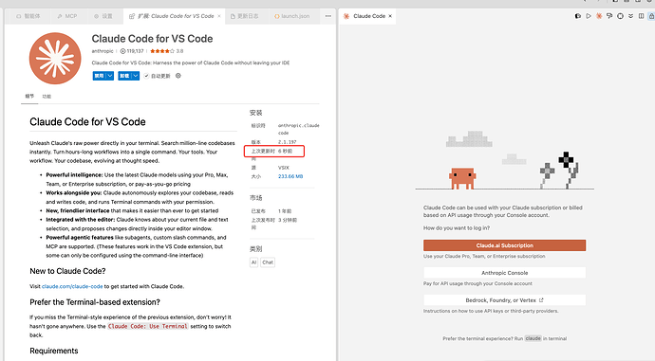The image size is (655, 361).
Task: Click the orange Claude spark toolbar icon
Action: click(x=599, y=16)
